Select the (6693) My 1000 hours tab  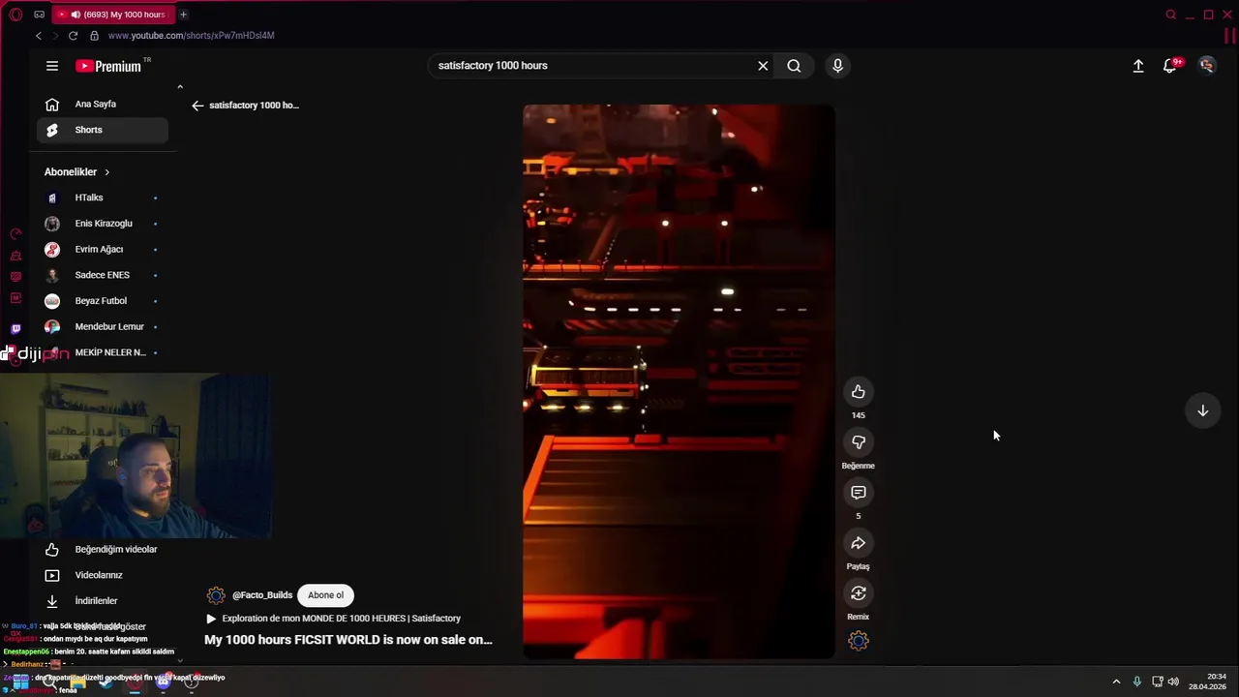coord(111,15)
